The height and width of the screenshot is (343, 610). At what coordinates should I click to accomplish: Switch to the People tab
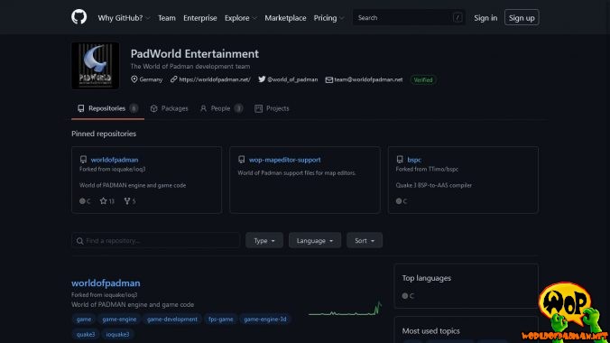[221, 108]
